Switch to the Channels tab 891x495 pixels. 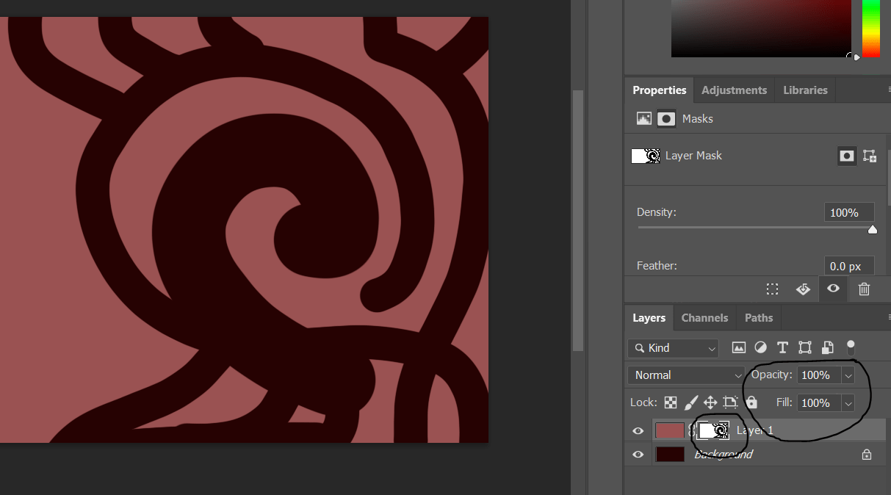pyautogui.click(x=704, y=317)
